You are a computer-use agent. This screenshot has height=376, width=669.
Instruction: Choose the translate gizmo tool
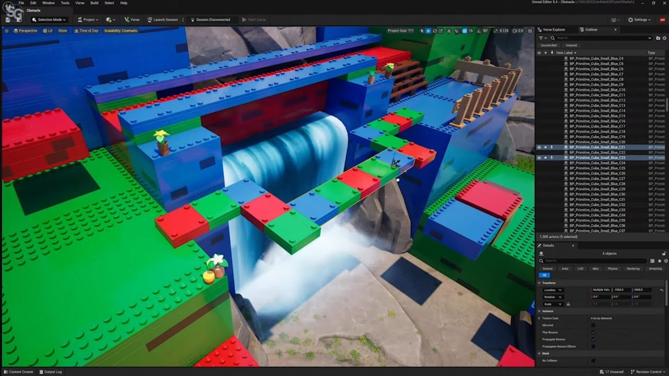pyautogui.click(x=428, y=31)
